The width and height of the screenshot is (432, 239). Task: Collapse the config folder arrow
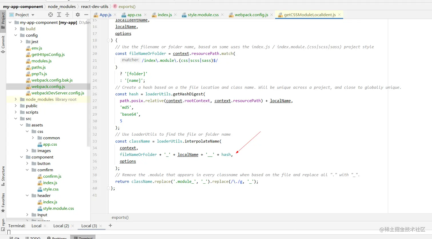pos(16,35)
